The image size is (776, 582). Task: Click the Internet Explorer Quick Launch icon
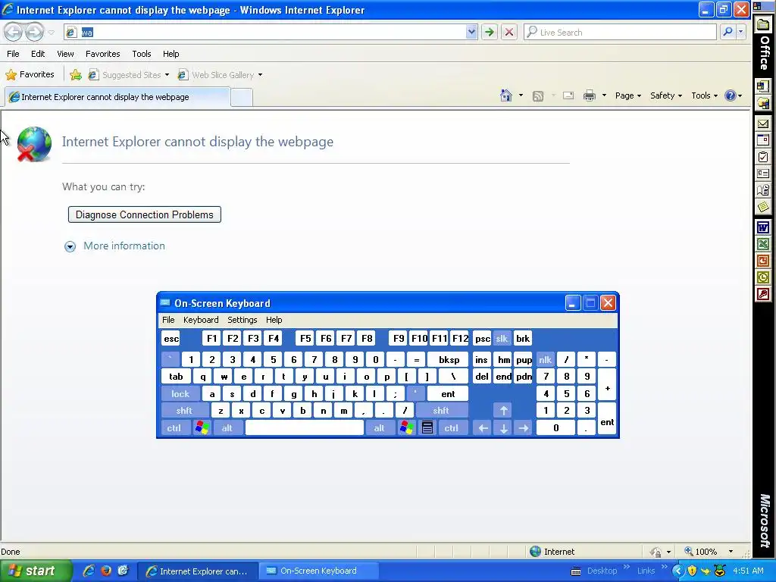[x=89, y=571]
